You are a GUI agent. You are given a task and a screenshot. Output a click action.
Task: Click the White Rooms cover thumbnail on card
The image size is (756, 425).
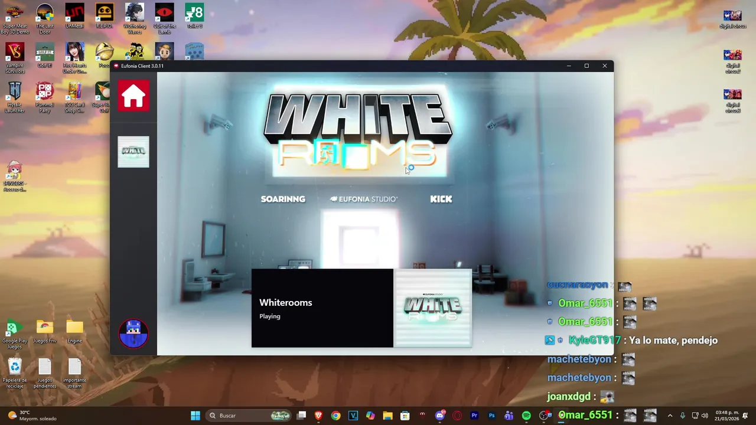tap(433, 308)
